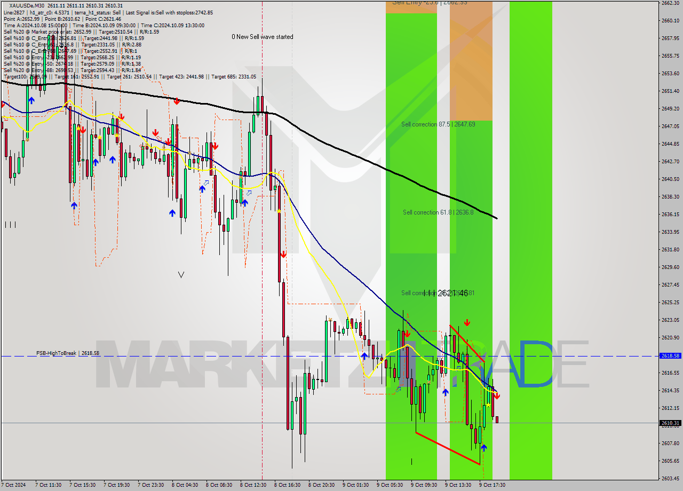Click the '7 Oct 23:30' time axis label

click(150, 485)
